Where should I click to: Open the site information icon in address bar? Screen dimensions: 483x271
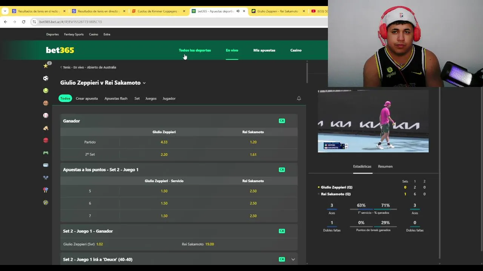(35, 22)
